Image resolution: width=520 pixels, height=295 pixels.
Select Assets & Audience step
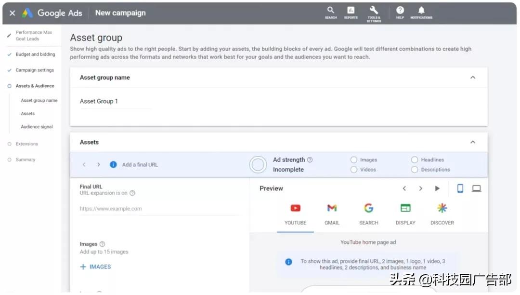coord(35,86)
